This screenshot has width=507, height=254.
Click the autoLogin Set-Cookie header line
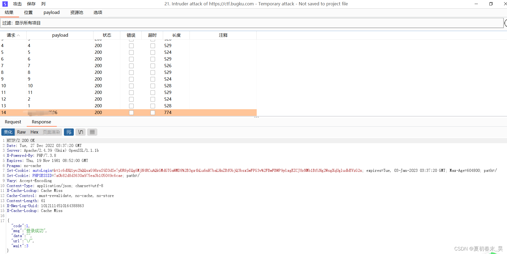pyautogui.click(x=252, y=170)
